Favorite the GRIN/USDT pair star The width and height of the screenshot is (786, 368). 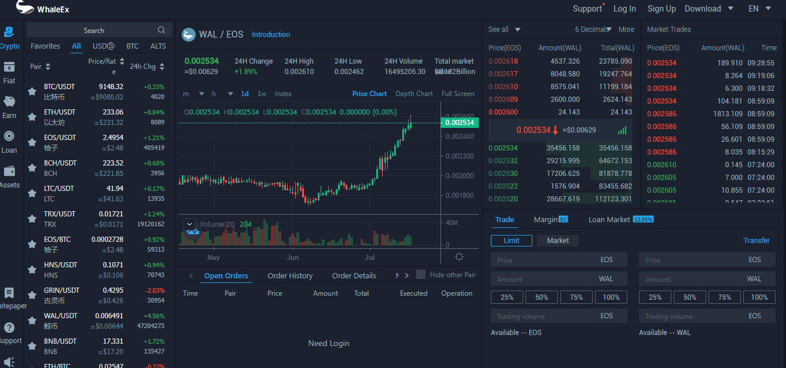point(32,295)
